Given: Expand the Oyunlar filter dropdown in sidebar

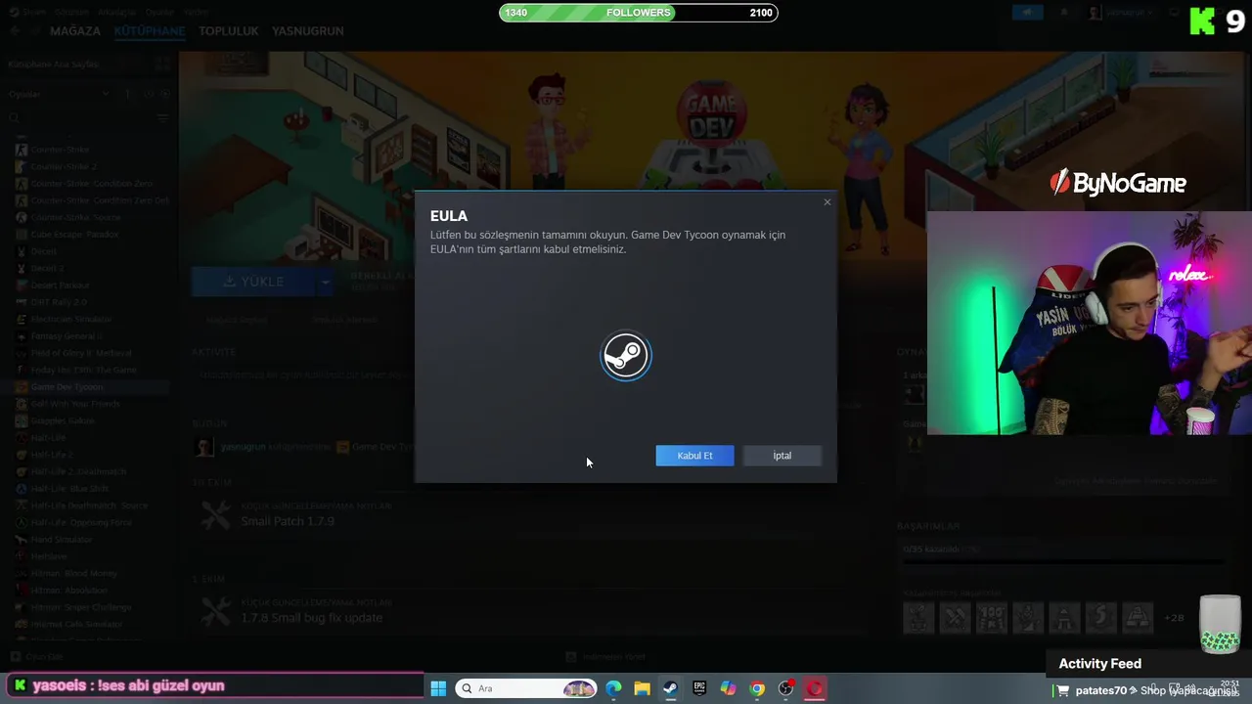Looking at the screenshot, I should point(60,94).
